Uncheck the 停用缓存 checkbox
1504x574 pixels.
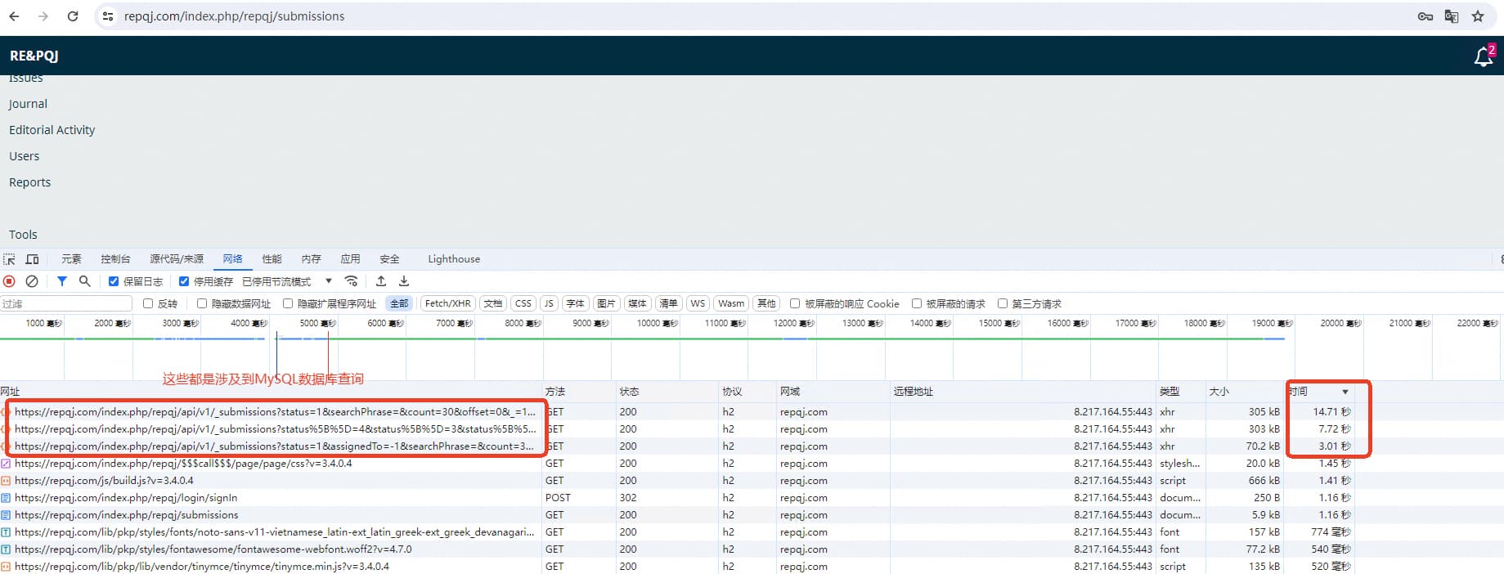(184, 281)
